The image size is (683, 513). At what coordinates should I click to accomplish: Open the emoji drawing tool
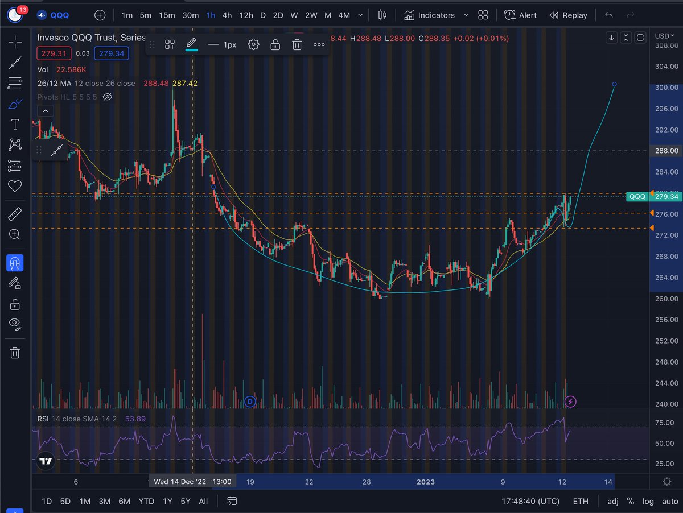[14, 186]
